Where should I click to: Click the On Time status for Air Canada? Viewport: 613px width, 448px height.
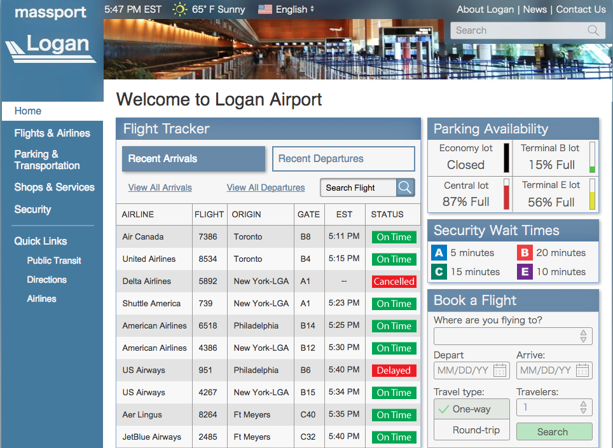tap(394, 236)
